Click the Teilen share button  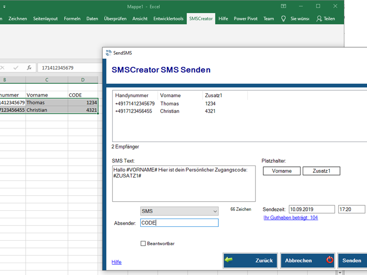click(326, 19)
